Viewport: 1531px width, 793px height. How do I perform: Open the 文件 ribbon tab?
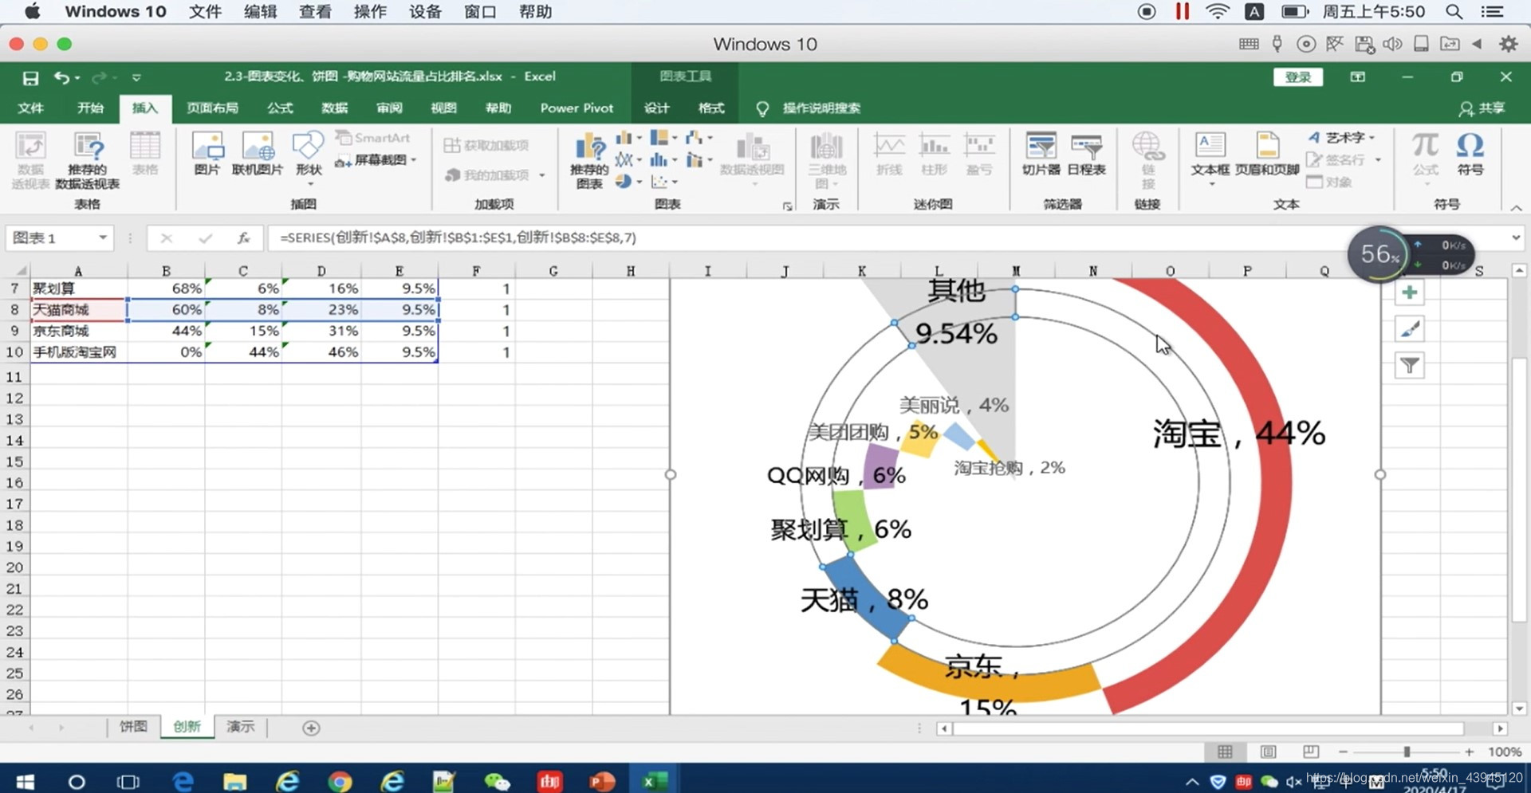[30, 108]
